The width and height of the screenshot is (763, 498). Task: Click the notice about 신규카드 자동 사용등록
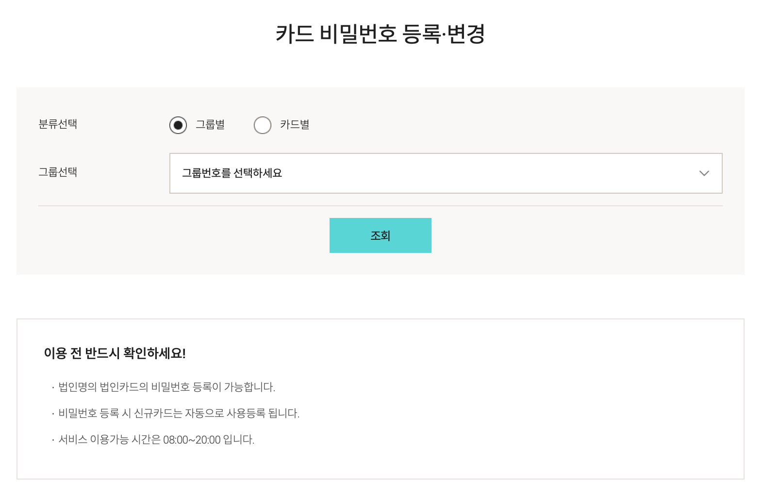click(178, 414)
